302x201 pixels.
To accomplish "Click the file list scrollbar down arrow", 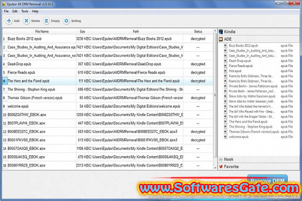I will pyautogui.click(x=215, y=168).
